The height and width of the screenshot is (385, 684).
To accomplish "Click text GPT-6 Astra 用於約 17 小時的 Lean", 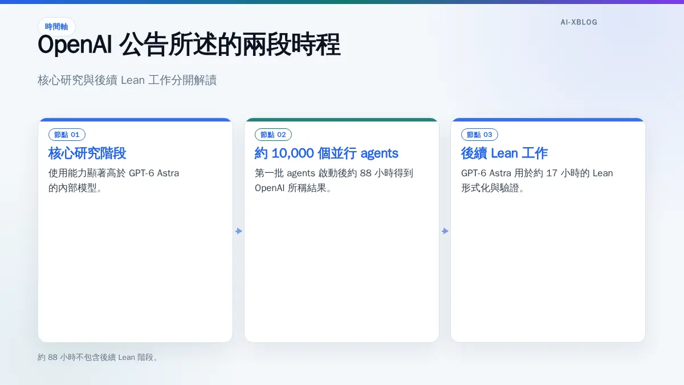I will [x=537, y=173].
